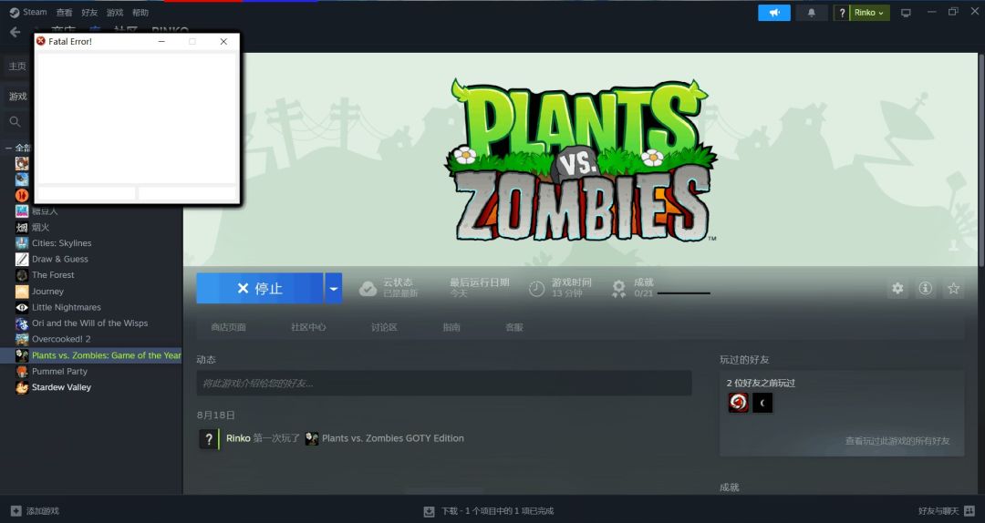Add game to favorites star icon

pyautogui.click(x=954, y=288)
